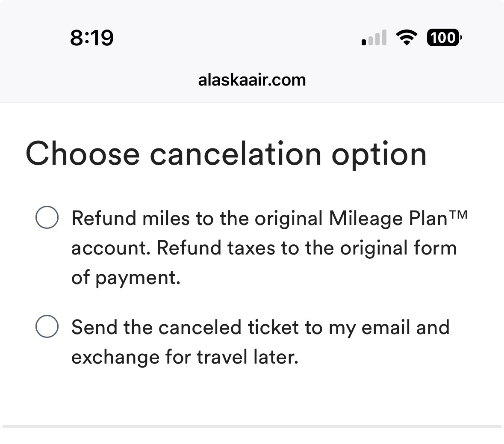Click the "Choose cancelation option" heading
Image resolution: width=504 pixels, height=444 pixels.
pyautogui.click(x=226, y=154)
